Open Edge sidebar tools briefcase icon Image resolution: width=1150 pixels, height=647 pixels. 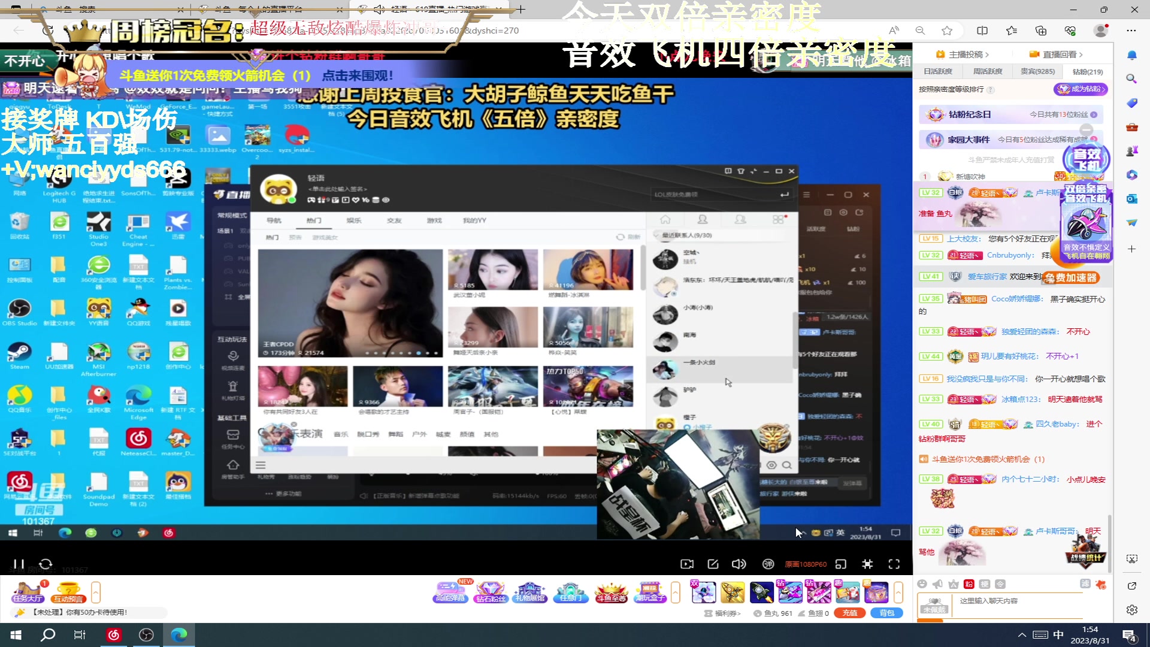pos(1131,127)
